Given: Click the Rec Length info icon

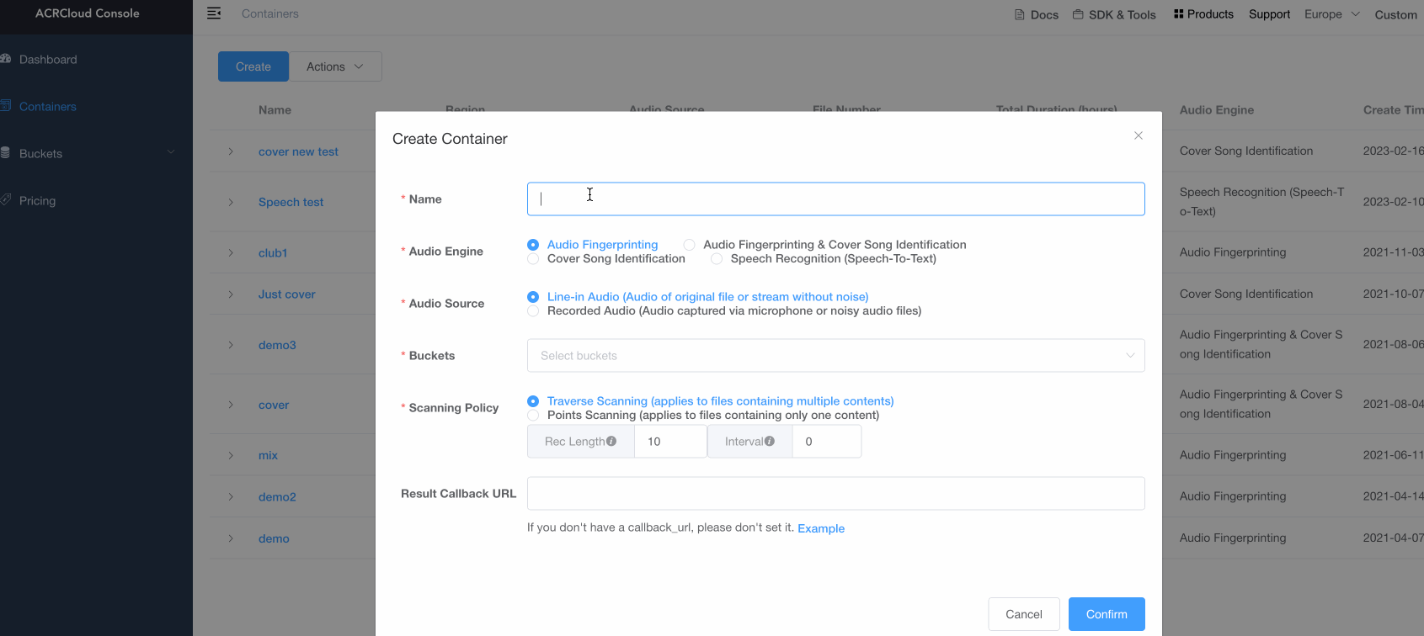Looking at the screenshot, I should coord(611,441).
